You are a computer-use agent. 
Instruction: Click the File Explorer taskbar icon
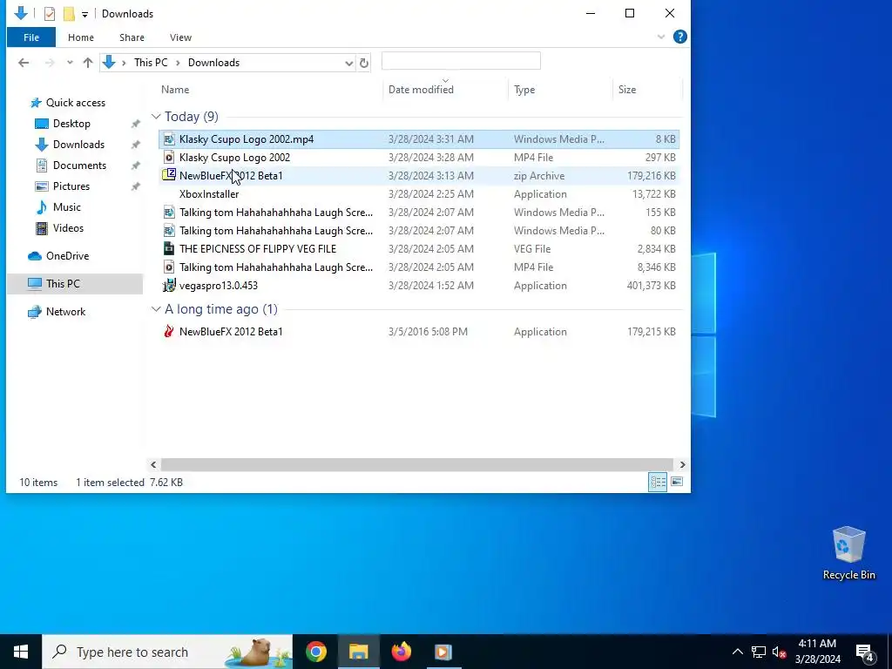[x=358, y=652]
